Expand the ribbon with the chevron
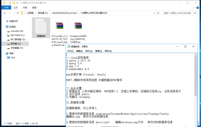Screen dimensions: 201x127 point(194,8)
